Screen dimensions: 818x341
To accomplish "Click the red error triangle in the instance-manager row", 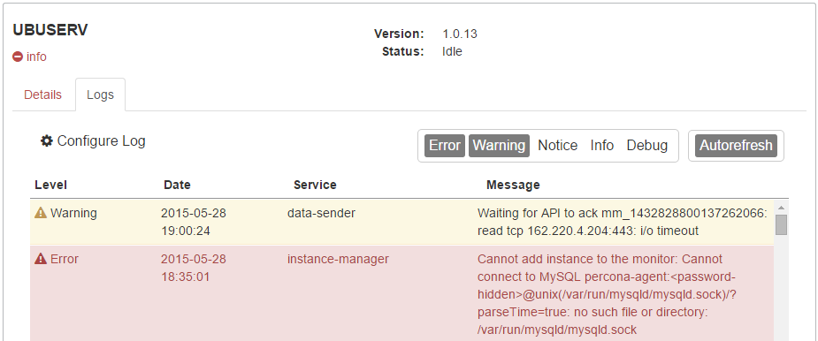I will 41,259.
